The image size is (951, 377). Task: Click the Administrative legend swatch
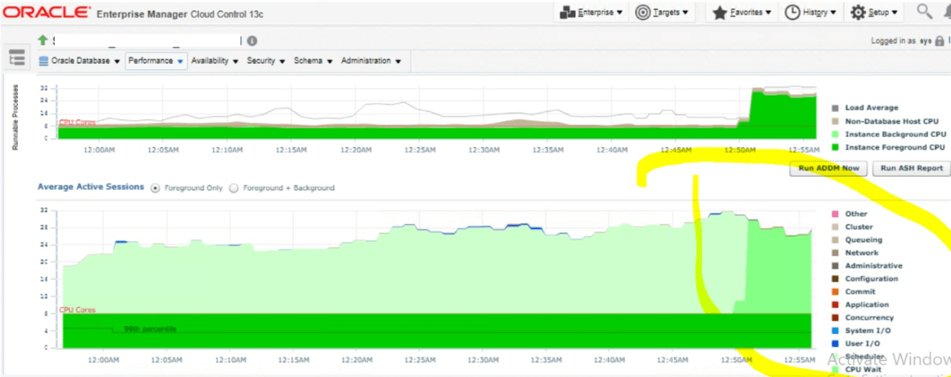[835, 265]
